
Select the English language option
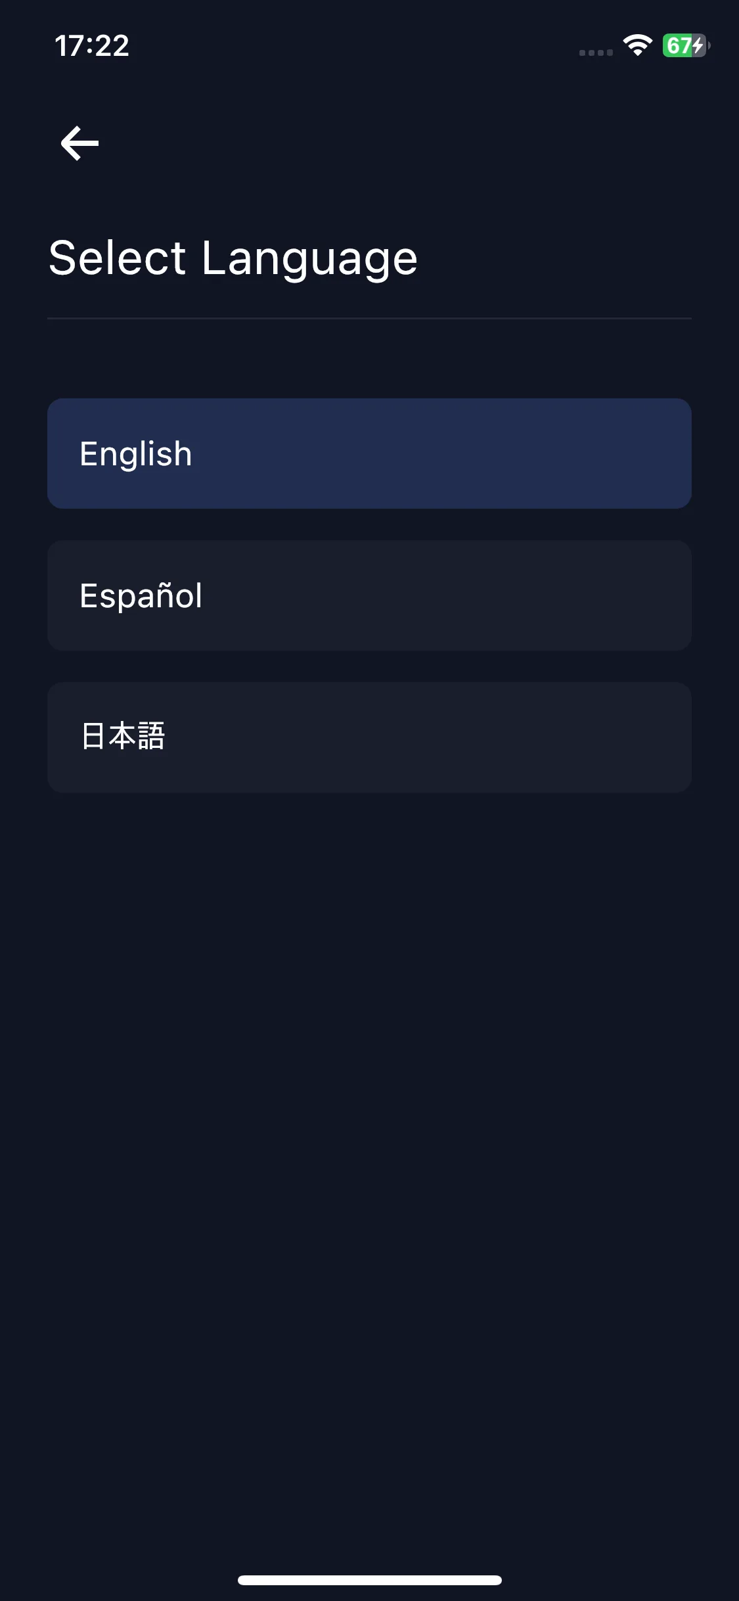[369, 453]
